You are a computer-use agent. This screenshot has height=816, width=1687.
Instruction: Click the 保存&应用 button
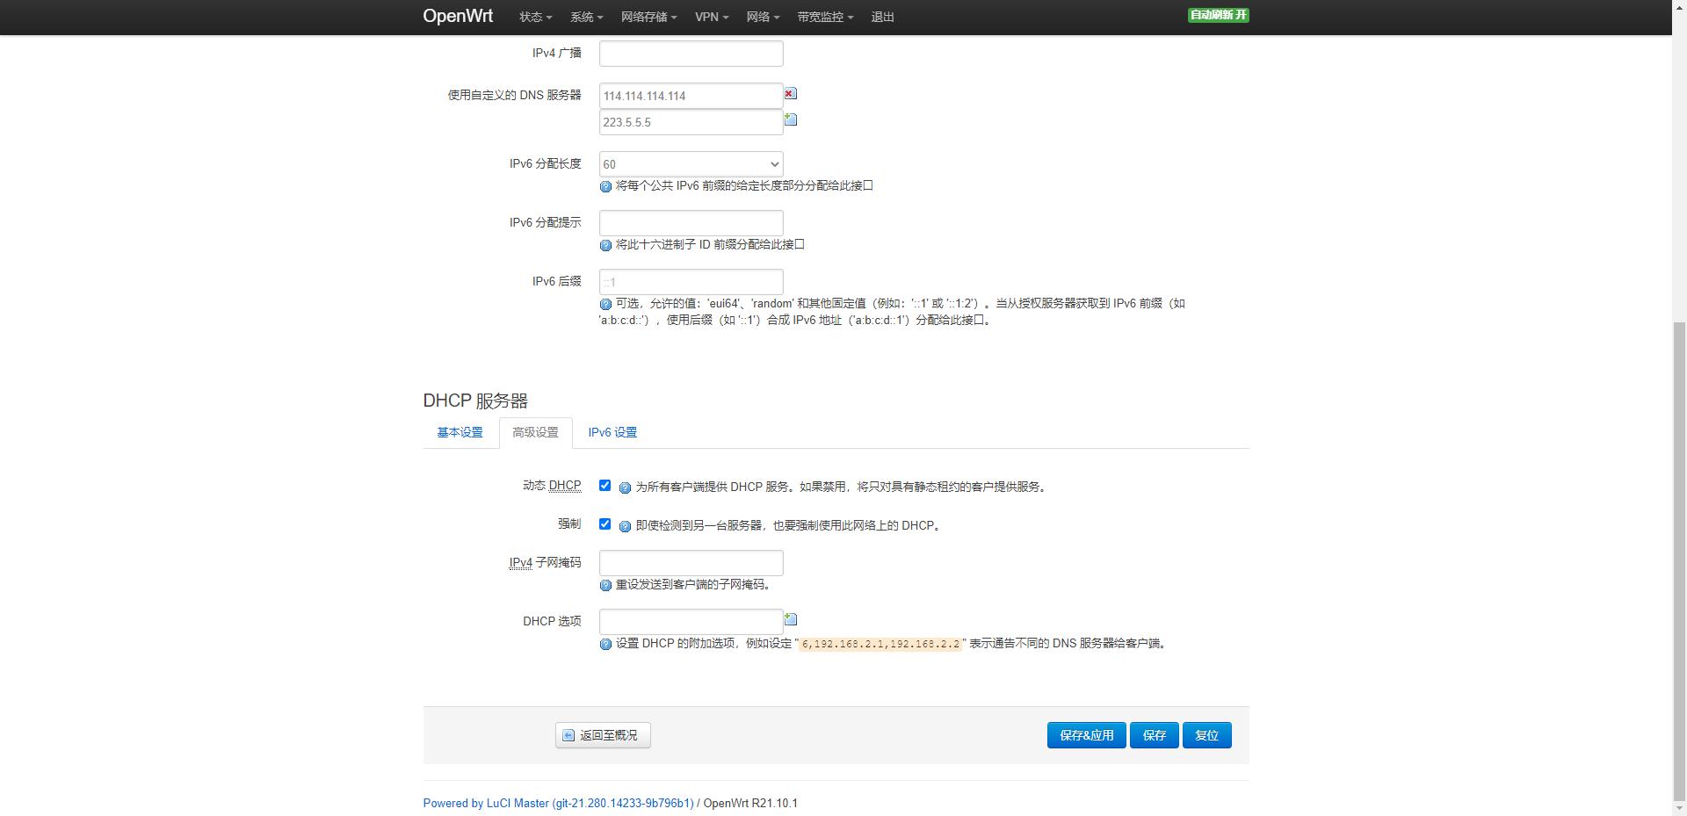1086,735
